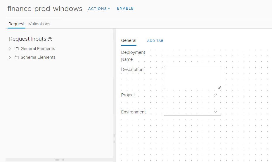The height and width of the screenshot is (162, 272).
Task: Expand the Schema Elements chevron
Action: tap(10, 58)
